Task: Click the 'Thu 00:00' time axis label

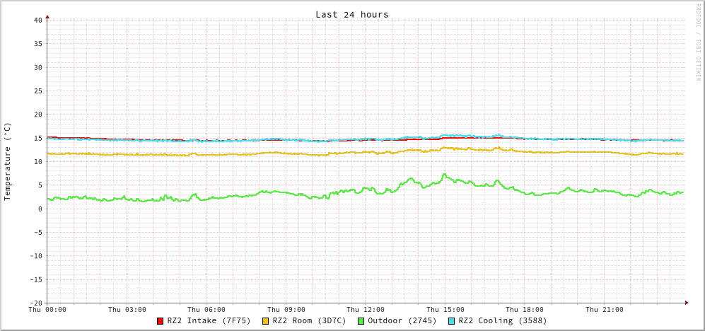Action: click(47, 310)
